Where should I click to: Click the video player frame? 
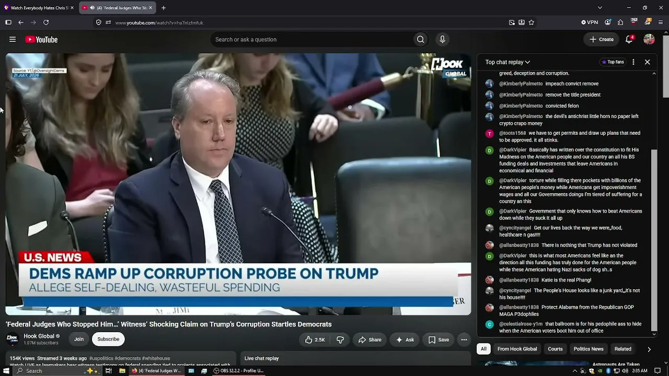click(x=238, y=184)
